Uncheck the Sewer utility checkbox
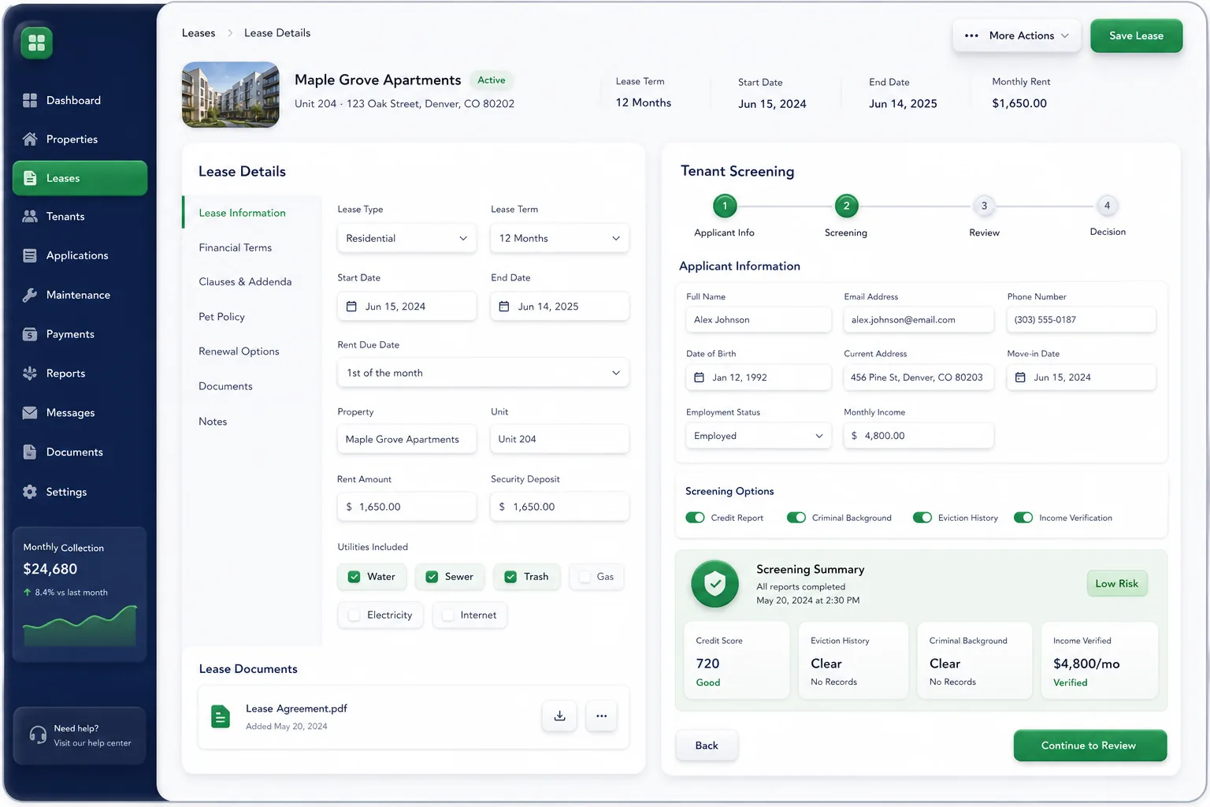The image size is (1210, 807). [432, 577]
